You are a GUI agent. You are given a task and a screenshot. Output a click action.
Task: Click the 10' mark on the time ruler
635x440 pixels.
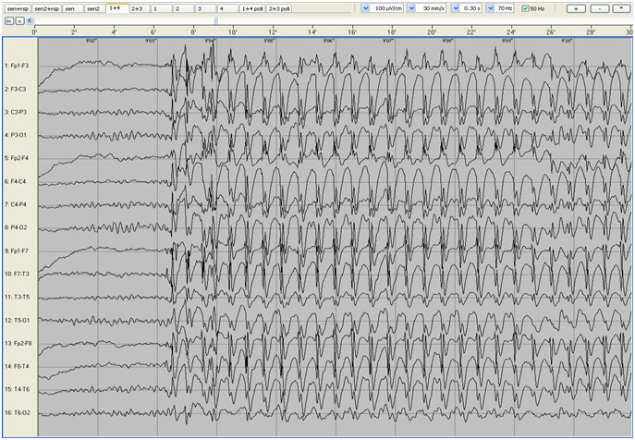point(233,31)
